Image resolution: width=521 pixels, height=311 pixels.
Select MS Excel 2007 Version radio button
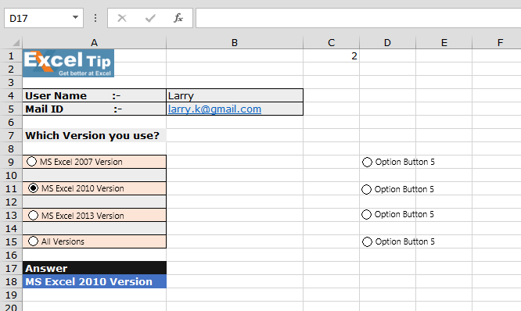31,162
